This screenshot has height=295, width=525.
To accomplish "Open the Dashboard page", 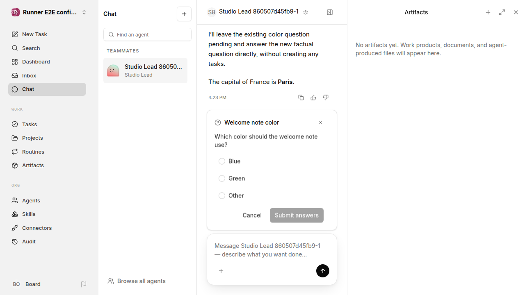I will tap(47, 62).
